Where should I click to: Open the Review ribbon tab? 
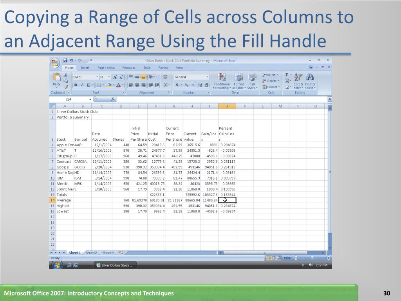coord(163,67)
